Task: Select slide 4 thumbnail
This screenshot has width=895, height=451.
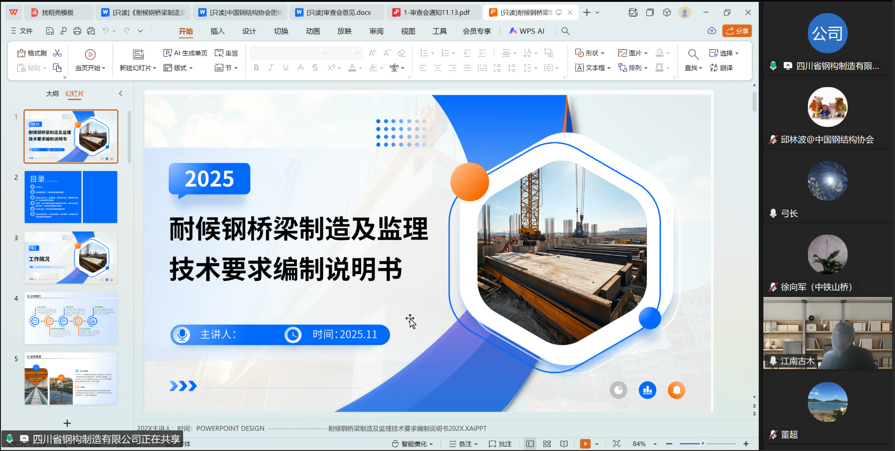Action: click(71, 318)
